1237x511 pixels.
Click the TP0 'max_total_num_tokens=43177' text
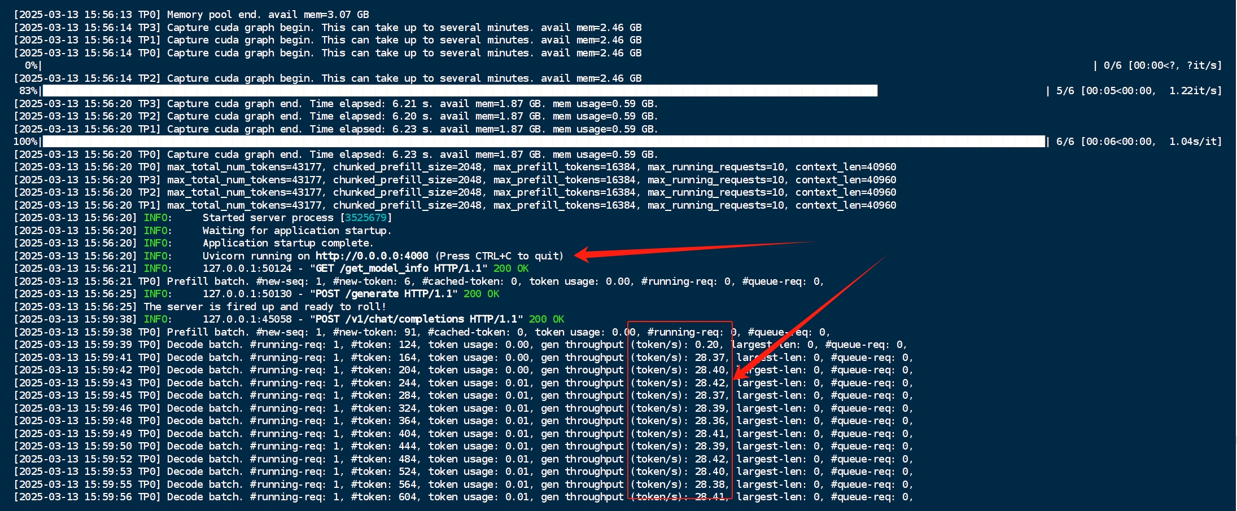click(x=245, y=167)
